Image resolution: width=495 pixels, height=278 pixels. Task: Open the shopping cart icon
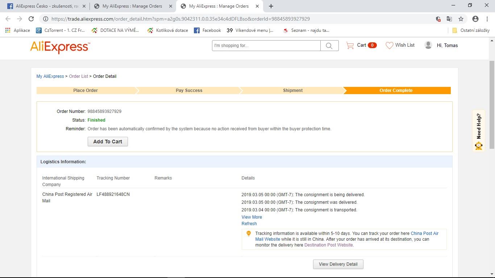350,45
